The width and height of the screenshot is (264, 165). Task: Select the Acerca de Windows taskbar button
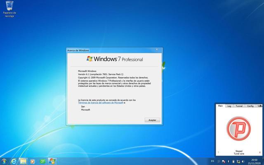(52, 161)
